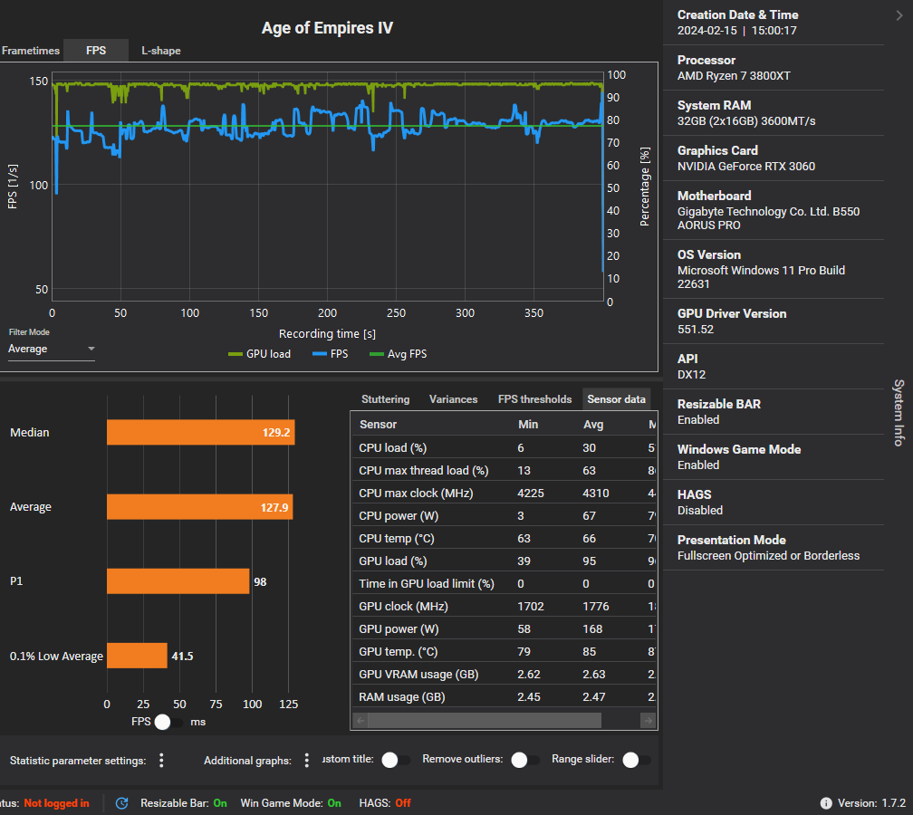The height and width of the screenshot is (815, 913).
Task: Select the GPU VRAM usage (GB) row
Action: 504,675
